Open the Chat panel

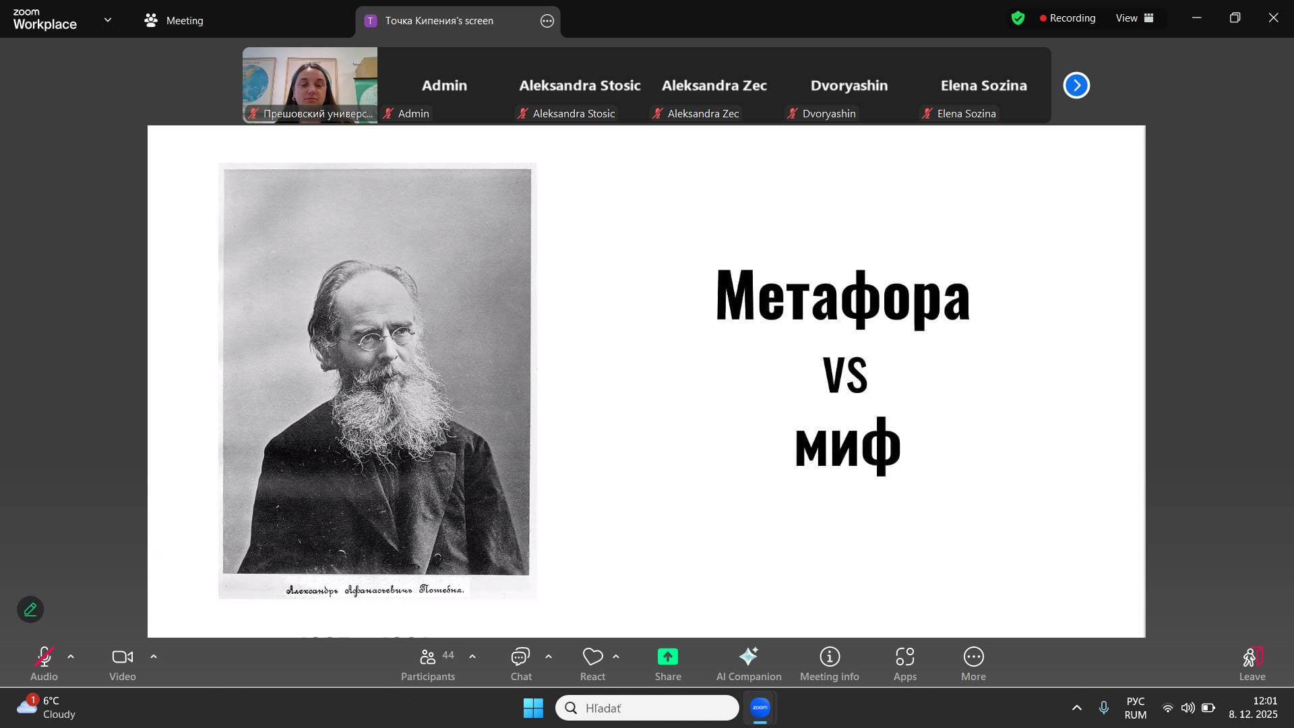(x=520, y=663)
